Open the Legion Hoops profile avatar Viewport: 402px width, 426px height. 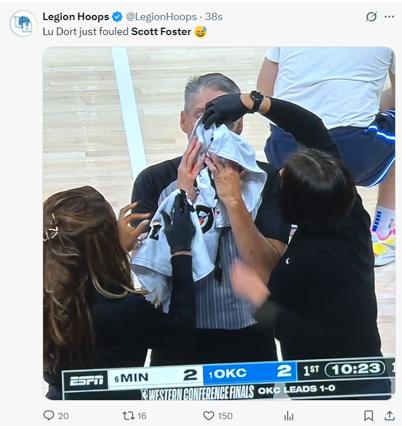tap(23, 24)
